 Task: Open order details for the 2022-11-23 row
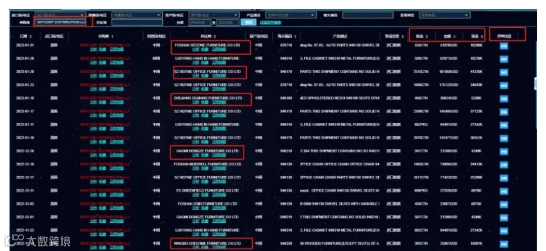coord(504,231)
